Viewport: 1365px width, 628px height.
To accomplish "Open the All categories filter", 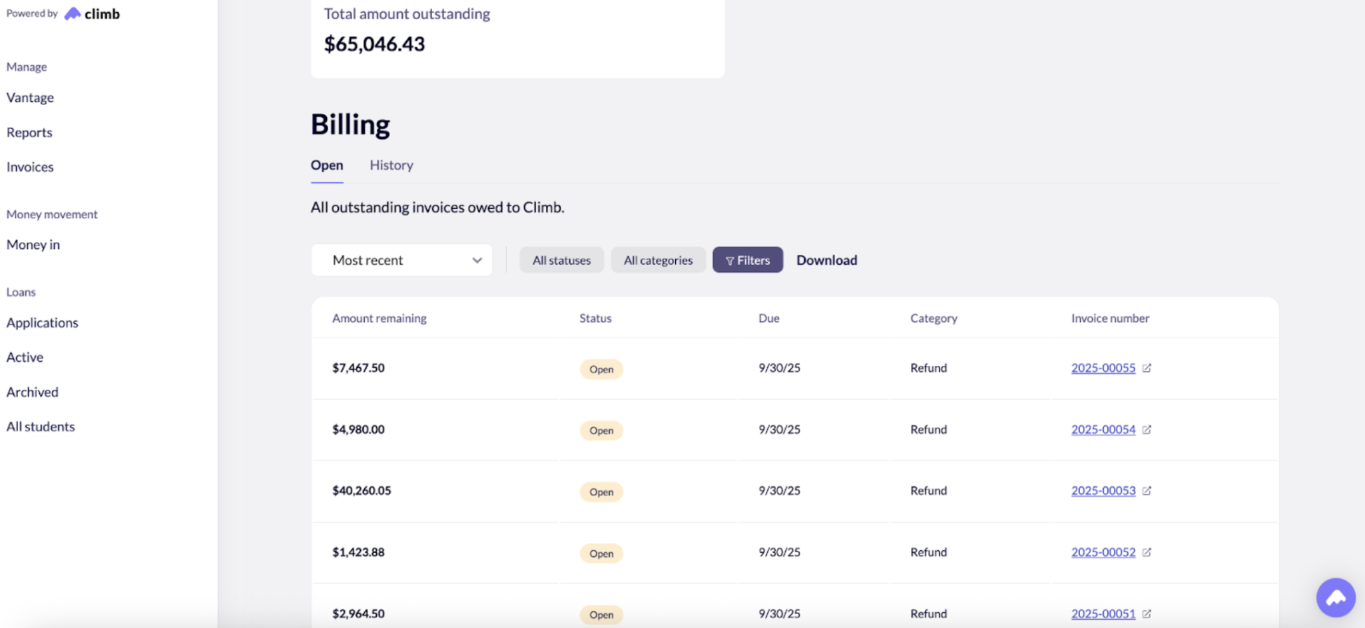I will pyautogui.click(x=658, y=260).
